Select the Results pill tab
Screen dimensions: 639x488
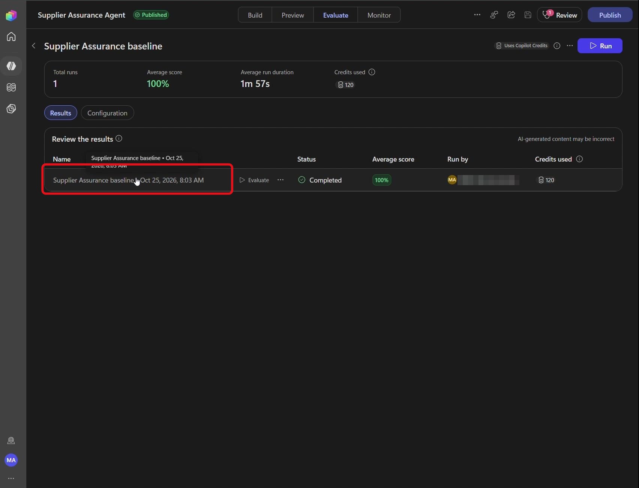click(61, 113)
